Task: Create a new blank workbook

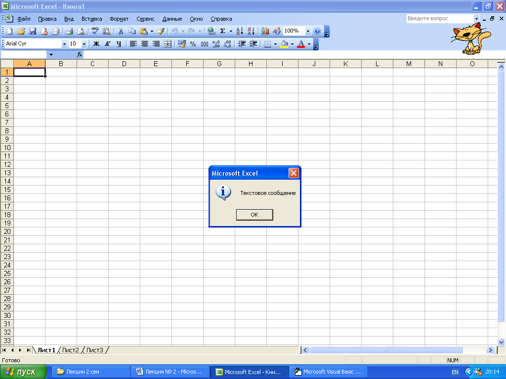Action: coord(10,31)
